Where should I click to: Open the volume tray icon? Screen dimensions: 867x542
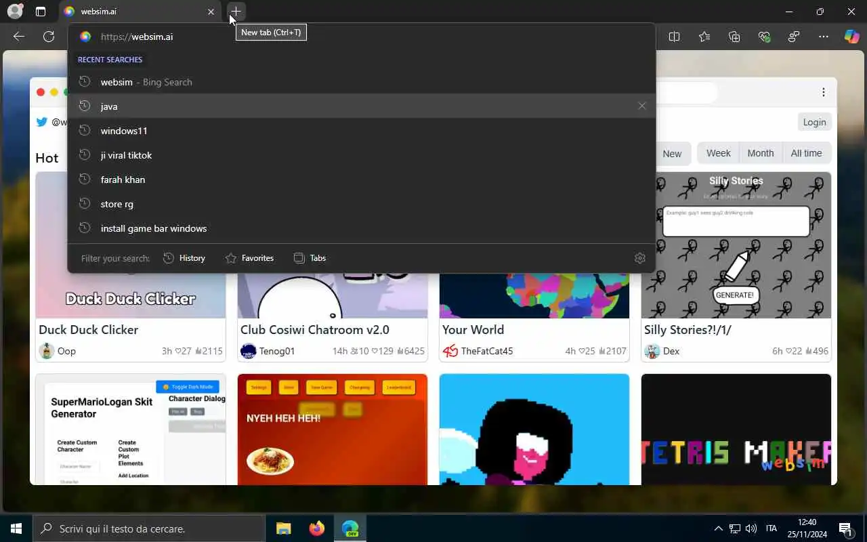click(x=750, y=528)
